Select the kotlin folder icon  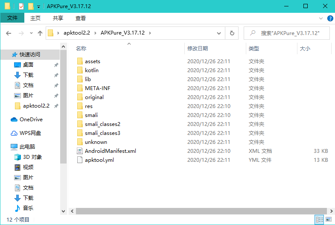80,70
